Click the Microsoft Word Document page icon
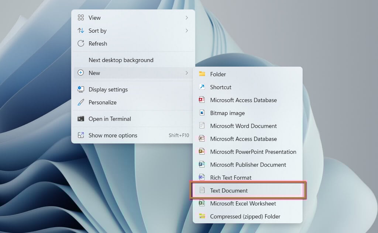 tap(202, 125)
